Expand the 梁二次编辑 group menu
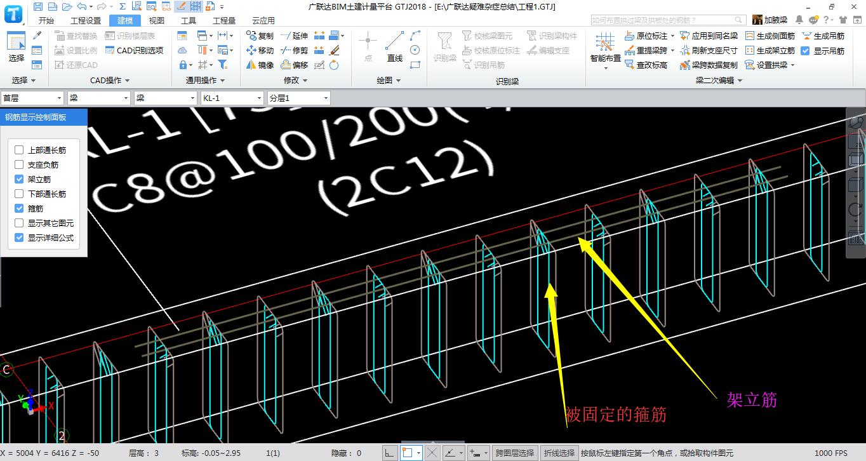866x461 pixels. pos(719,81)
